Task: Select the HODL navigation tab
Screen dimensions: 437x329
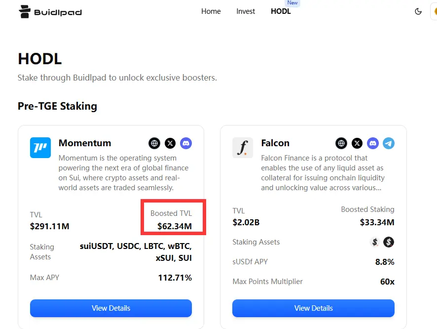Action: coord(281,11)
